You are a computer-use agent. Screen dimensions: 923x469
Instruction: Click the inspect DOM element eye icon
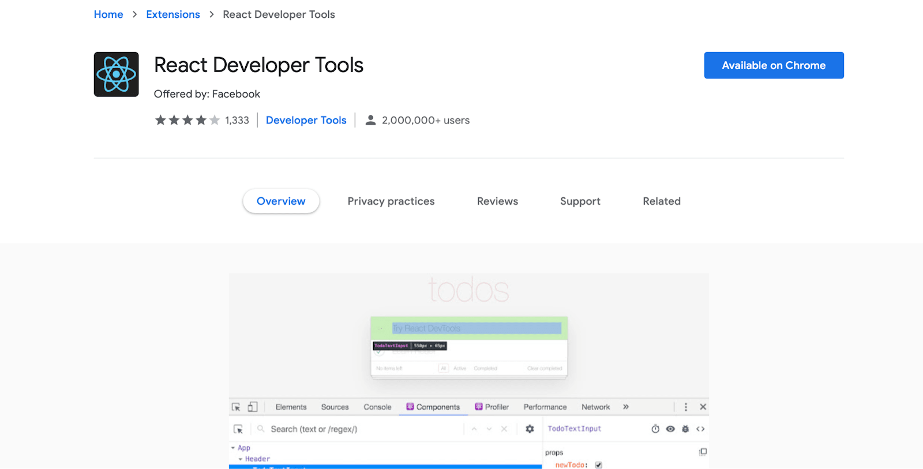[x=670, y=429]
